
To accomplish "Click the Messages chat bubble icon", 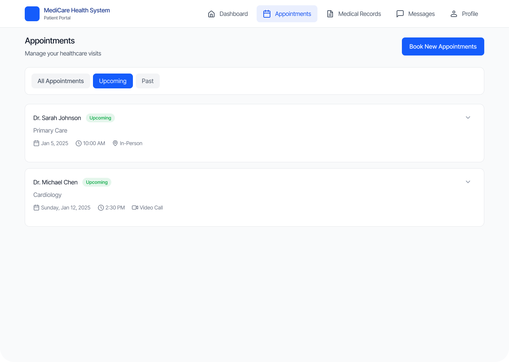I will tap(400, 14).
